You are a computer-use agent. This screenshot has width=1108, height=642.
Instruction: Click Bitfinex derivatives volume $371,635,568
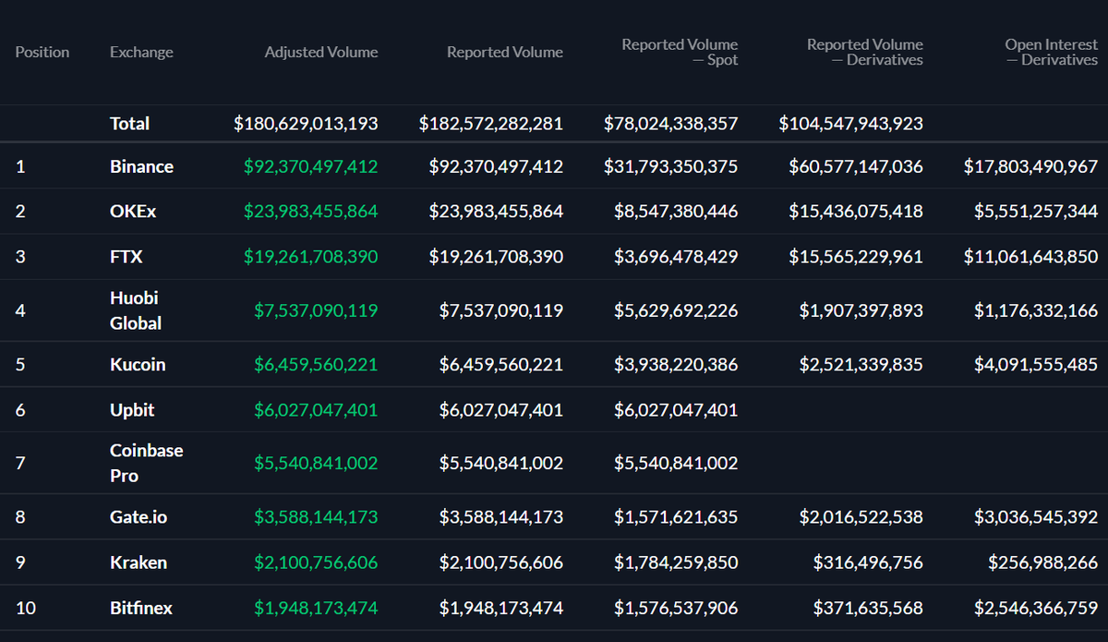868,609
